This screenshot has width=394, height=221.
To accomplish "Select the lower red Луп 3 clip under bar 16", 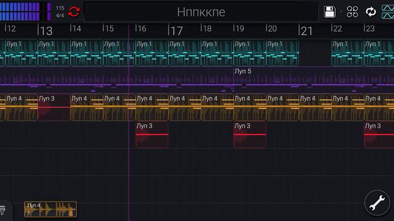I will [x=152, y=134].
